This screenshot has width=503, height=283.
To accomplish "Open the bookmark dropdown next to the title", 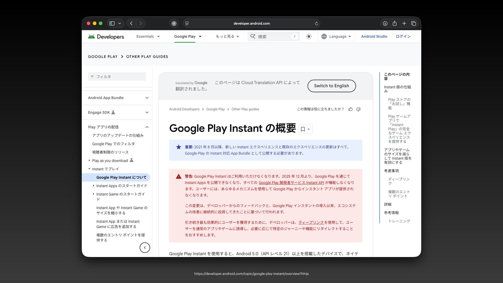I will [305, 129].
